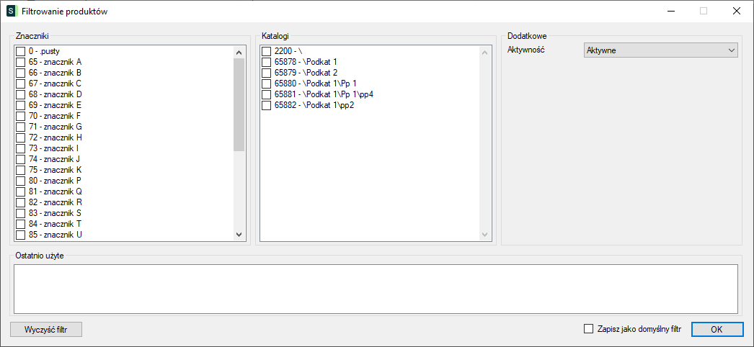Screen dimensions: 754x347
Task: Select the '75 - znacznik K' checkbox
Action: [x=20, y=170]
